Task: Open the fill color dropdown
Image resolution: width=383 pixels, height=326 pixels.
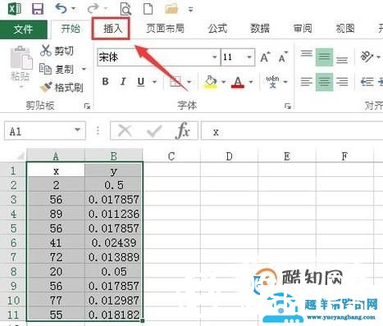Action: (223, 82)
